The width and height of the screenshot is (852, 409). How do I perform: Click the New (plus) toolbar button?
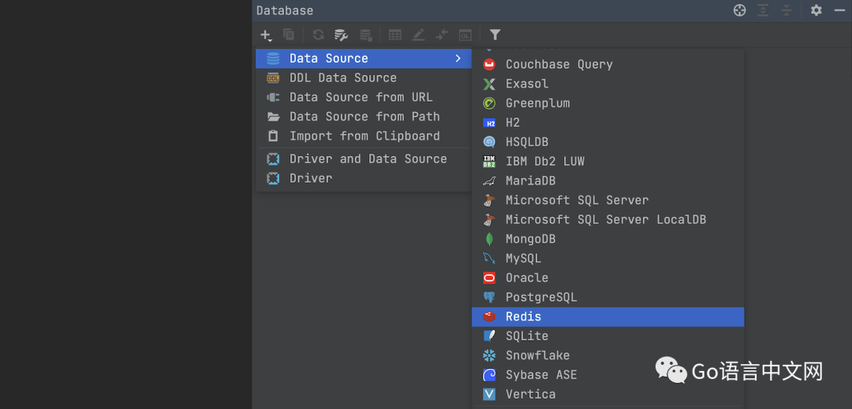266,35
